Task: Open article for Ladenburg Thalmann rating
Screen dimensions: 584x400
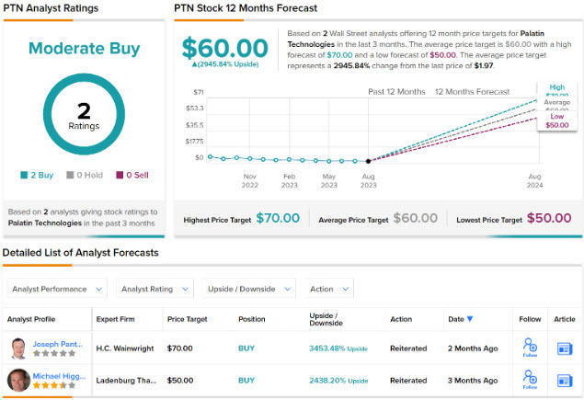Action: coord(565,381)
